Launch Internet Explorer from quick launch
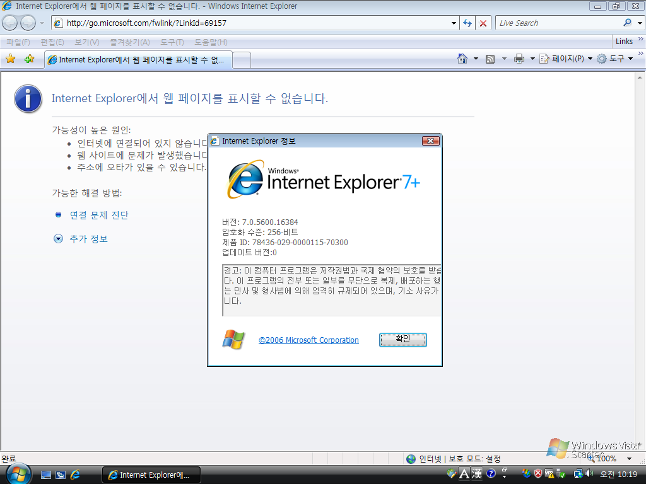This screenshot has height=484, width=646. click(76, 475)
